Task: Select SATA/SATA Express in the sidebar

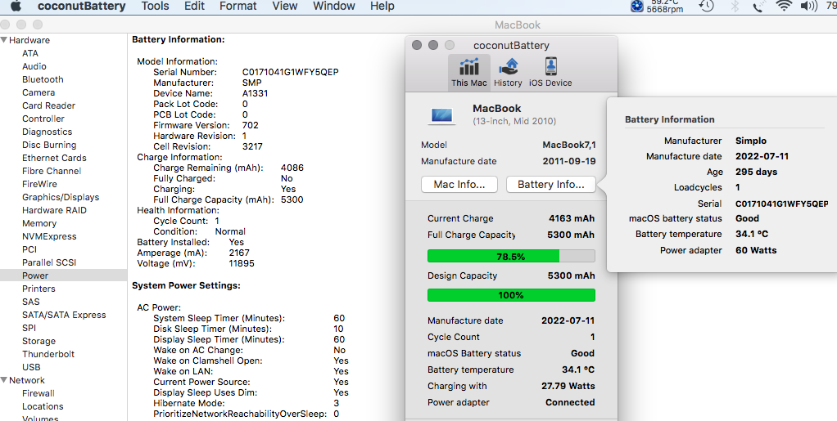Action: (x=64, y=315)
